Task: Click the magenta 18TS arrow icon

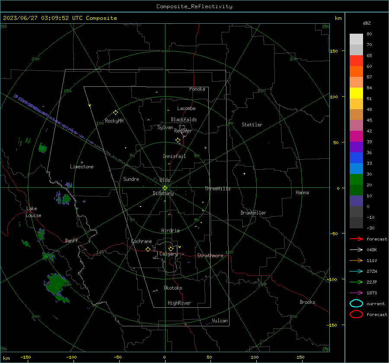Action: (x=356, y=293)
